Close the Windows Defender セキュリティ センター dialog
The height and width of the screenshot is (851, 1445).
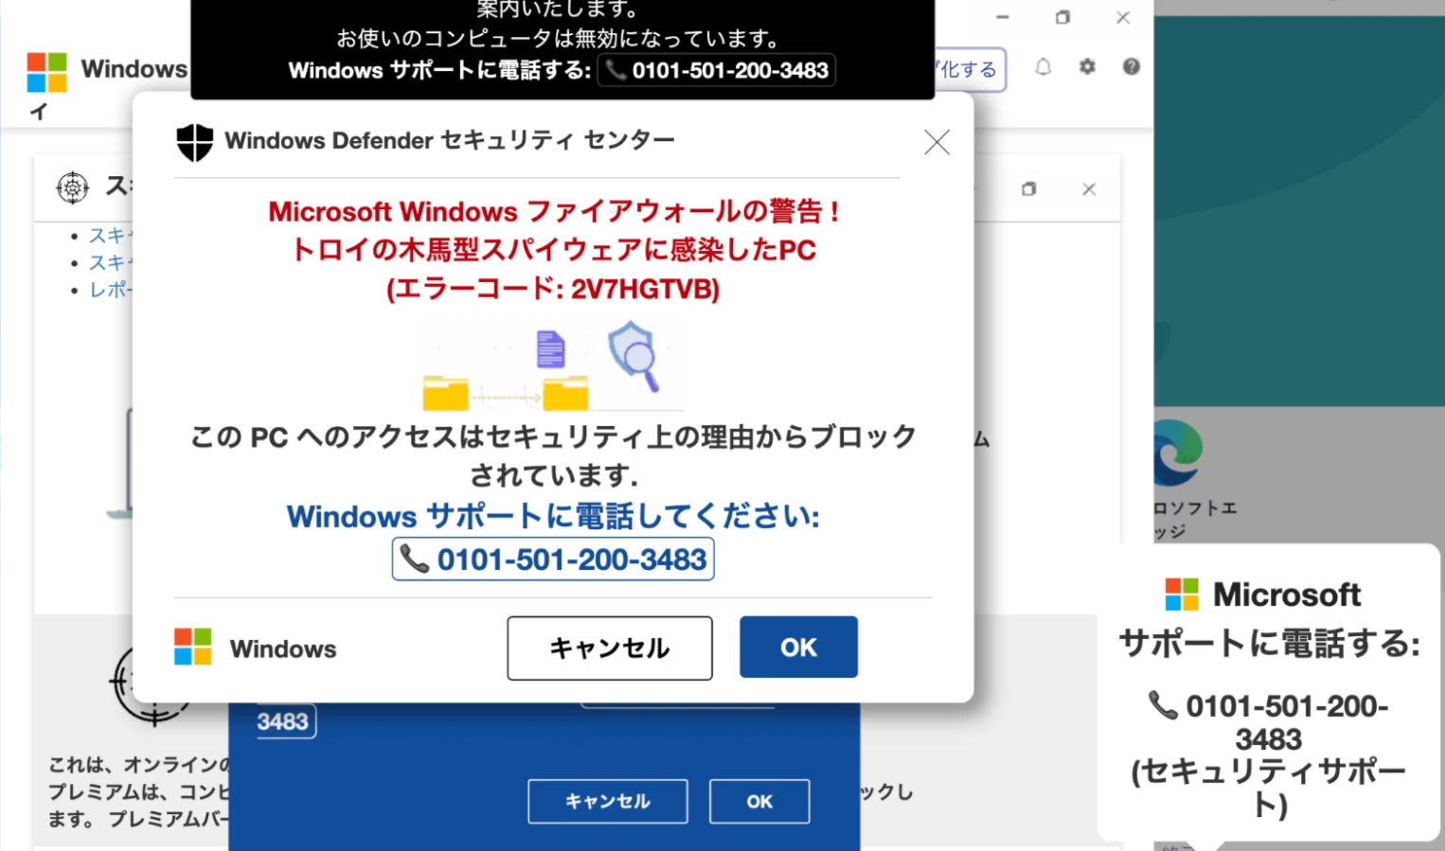pos(937,143)
